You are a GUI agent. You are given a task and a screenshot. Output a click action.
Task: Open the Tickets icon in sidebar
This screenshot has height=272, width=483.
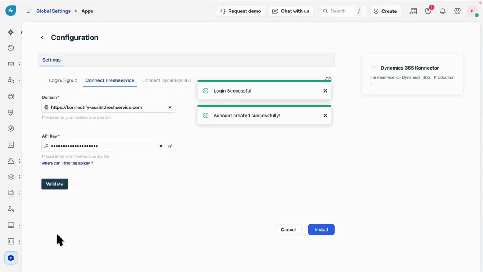point(11,64)
